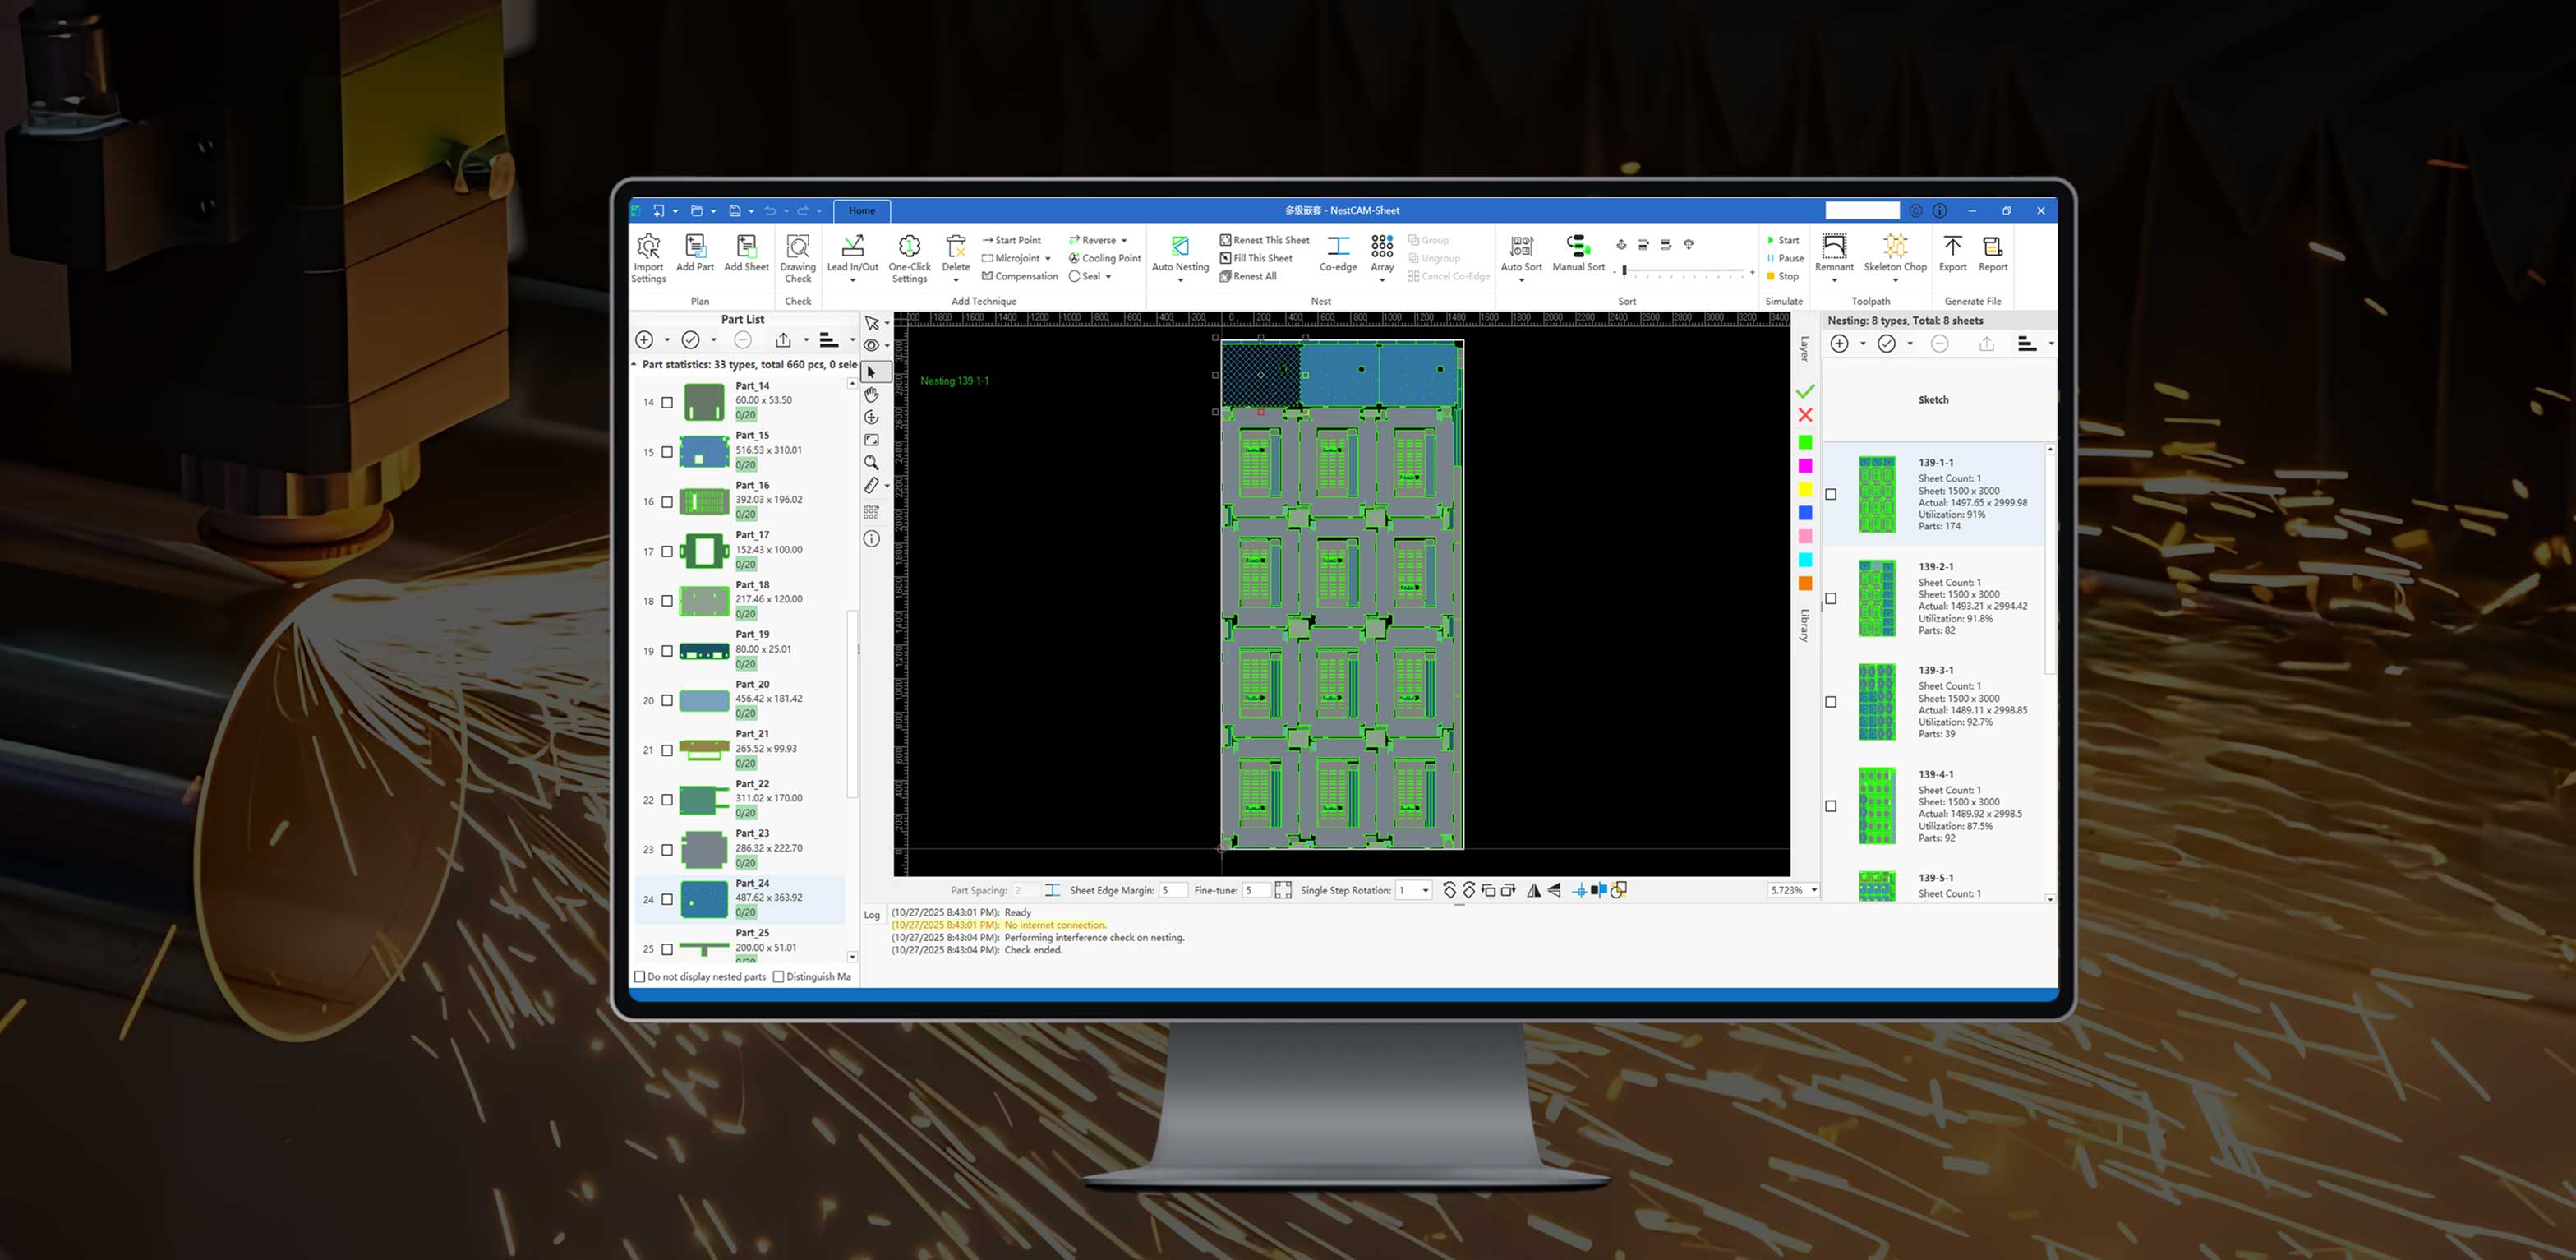Enable Do not display nested parts

coord(640,976)
